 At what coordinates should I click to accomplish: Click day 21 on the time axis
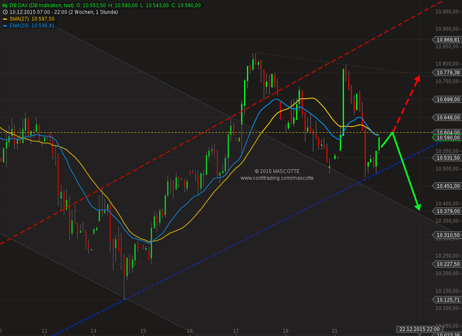(x=334, y=331)
